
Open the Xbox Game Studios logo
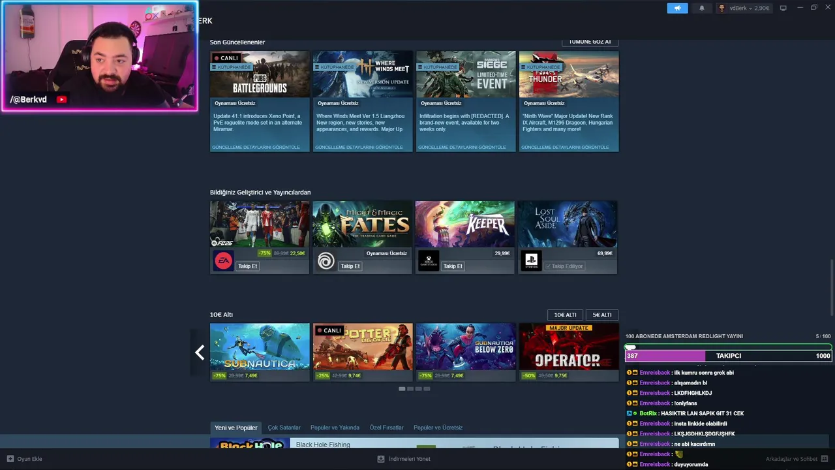tap(429, 261)
